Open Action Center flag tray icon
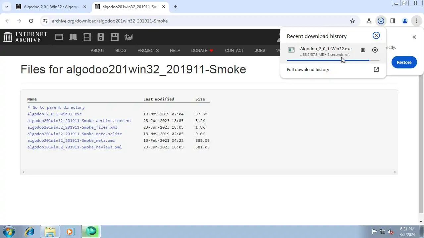This screenshot has width=424, height=238. tap(374, 232)
